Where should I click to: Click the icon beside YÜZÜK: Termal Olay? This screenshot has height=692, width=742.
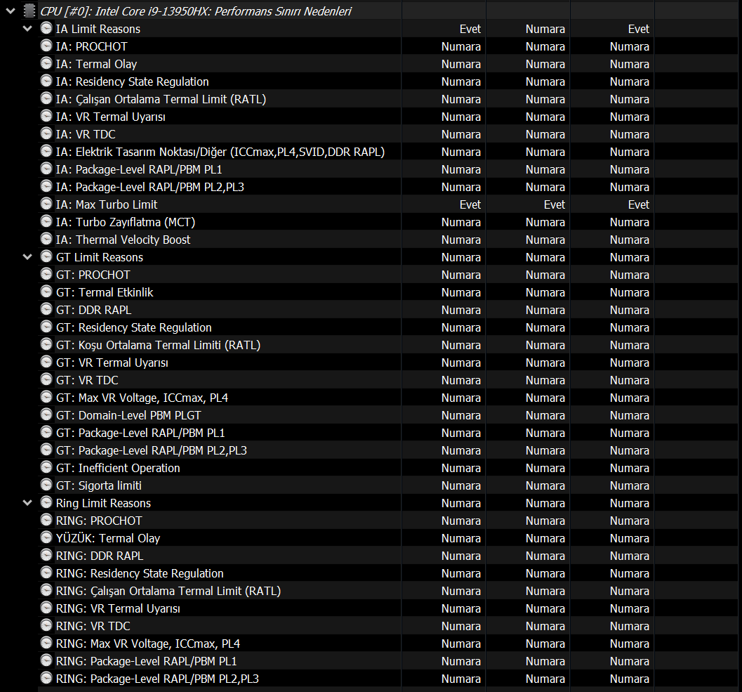(46, 537)
